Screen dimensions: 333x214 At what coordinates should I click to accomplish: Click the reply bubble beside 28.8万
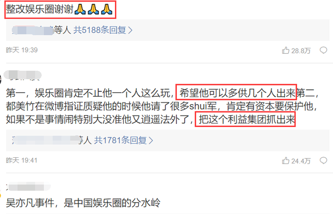(323, 50)
